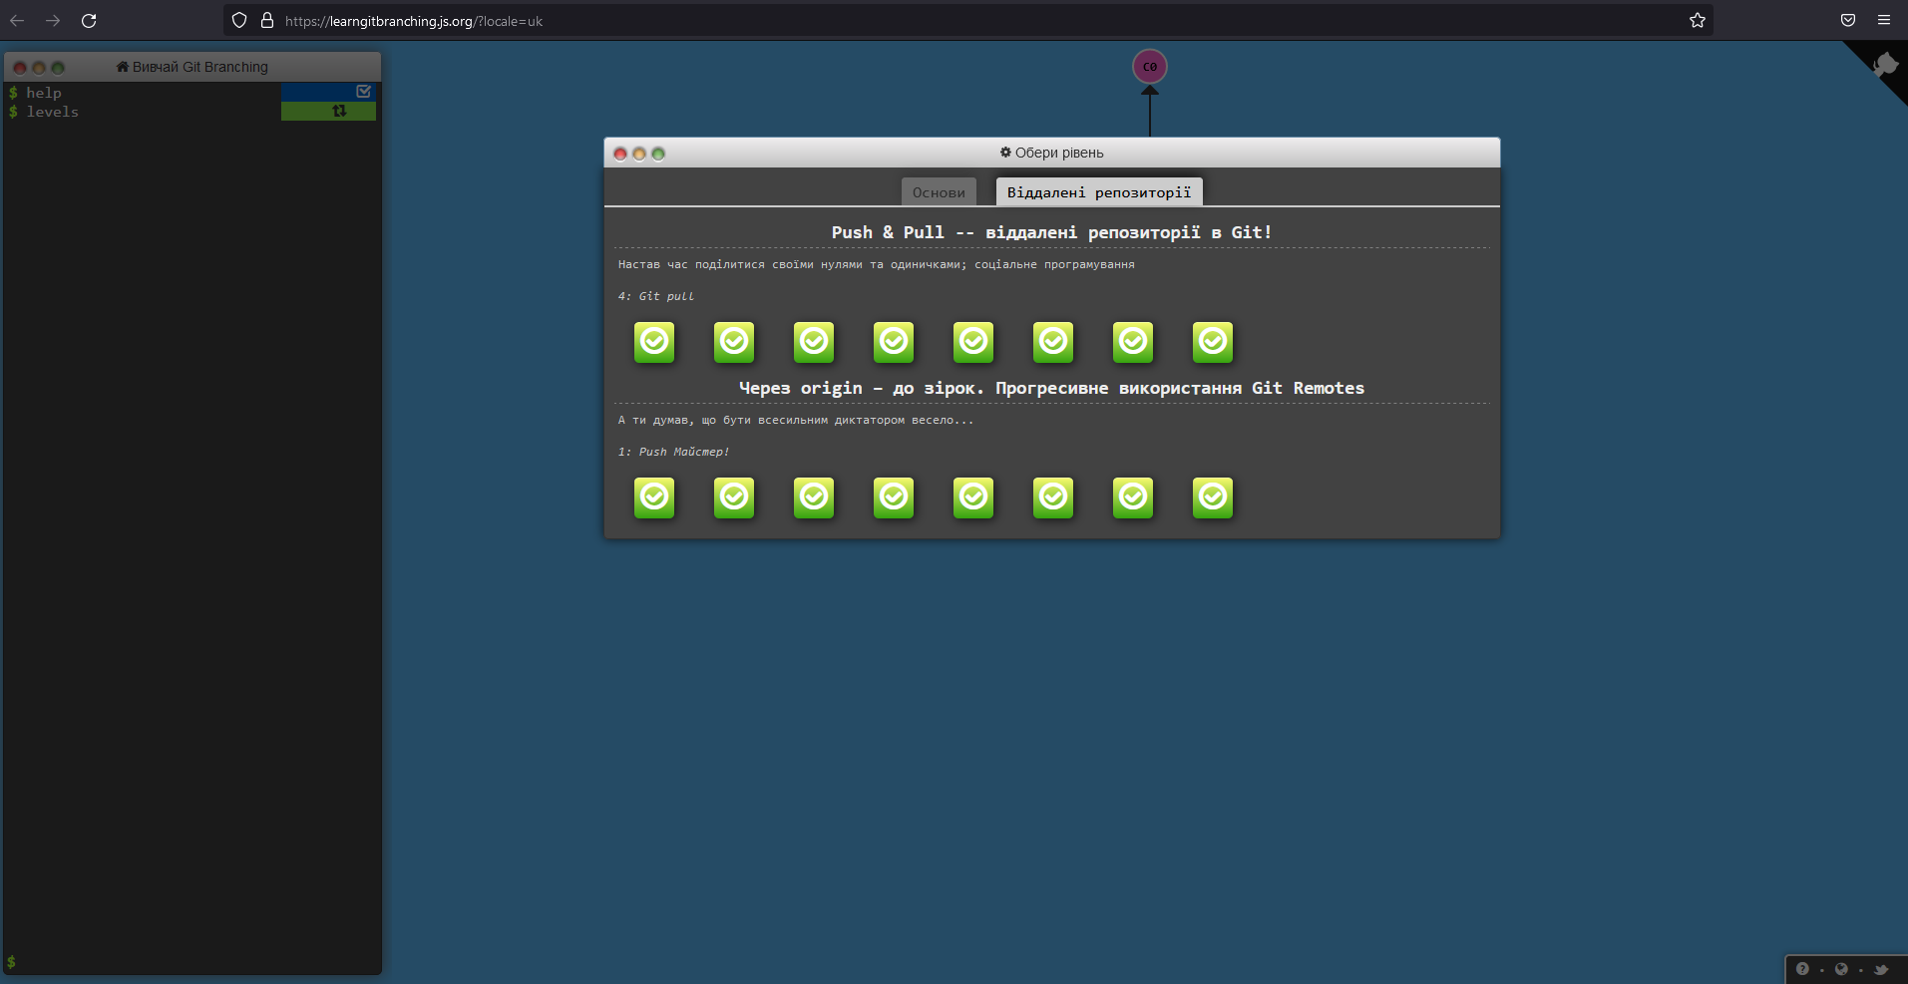Open fifth level in Push & Pull row
This screenshot has height=984, width=1908.
point(973,342)
